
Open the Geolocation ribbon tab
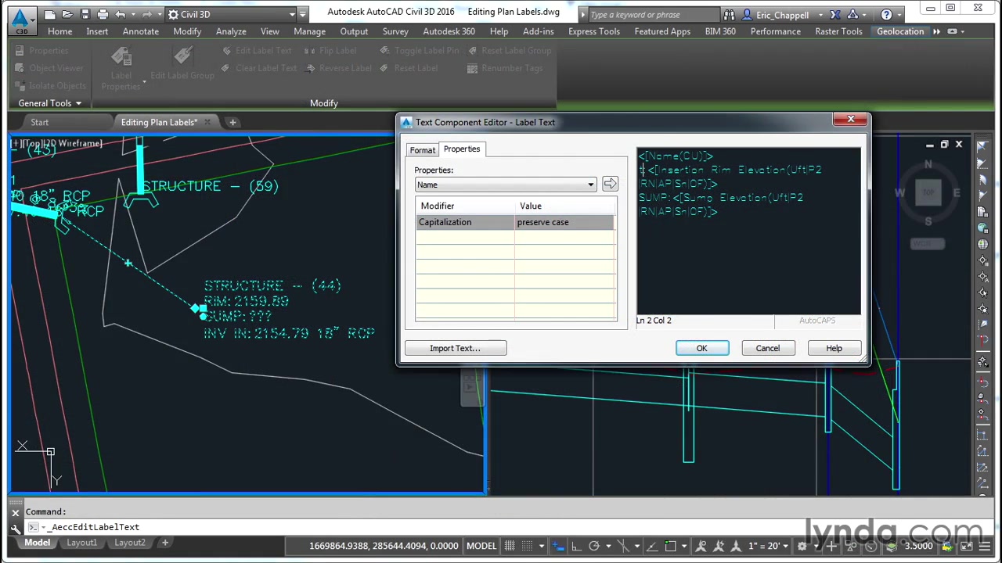click(x=900, y=31)
